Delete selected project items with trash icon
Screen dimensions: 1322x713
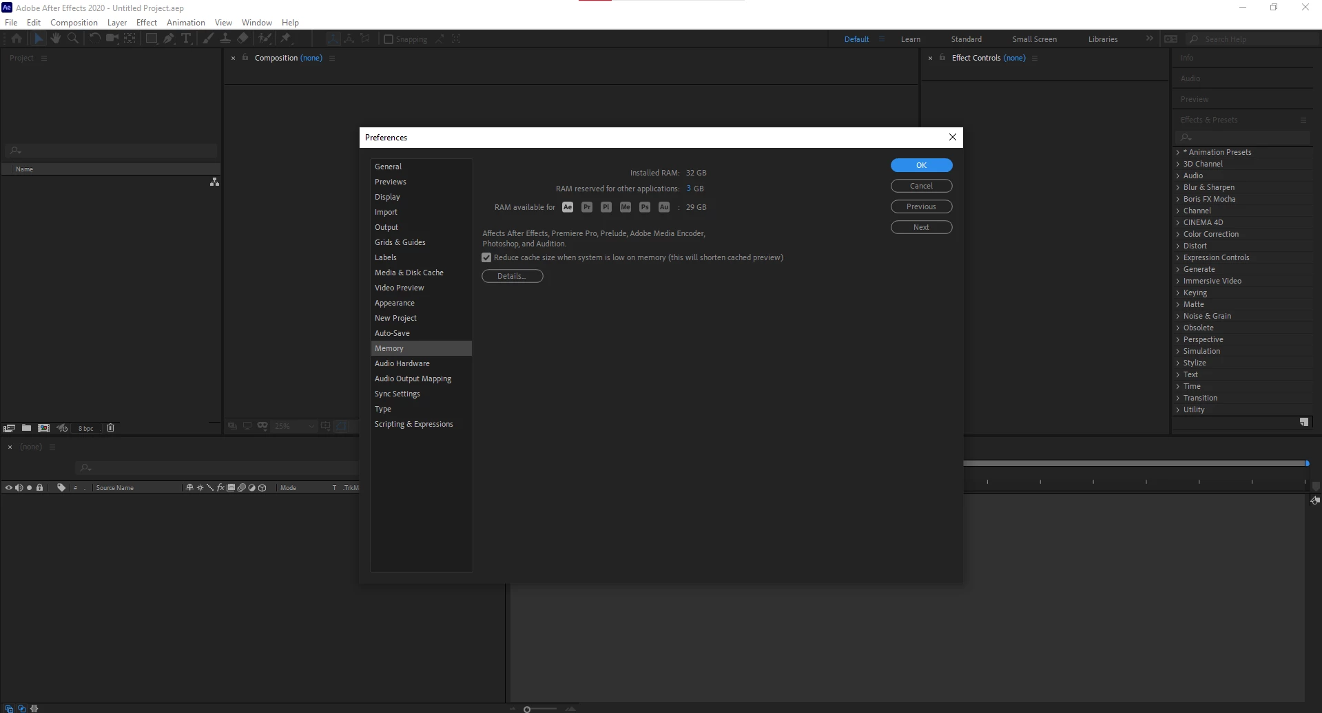point(110,428)
